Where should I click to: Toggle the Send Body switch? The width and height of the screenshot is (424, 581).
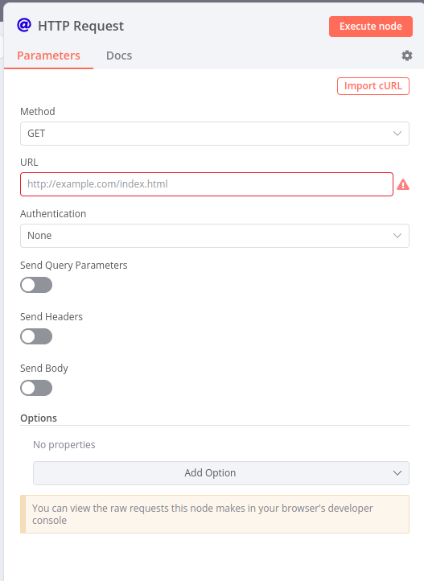click(x=36, y=388)
